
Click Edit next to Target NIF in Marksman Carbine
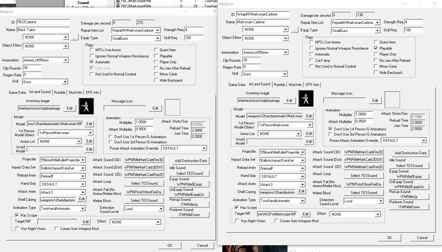click(x=306, y=214)
